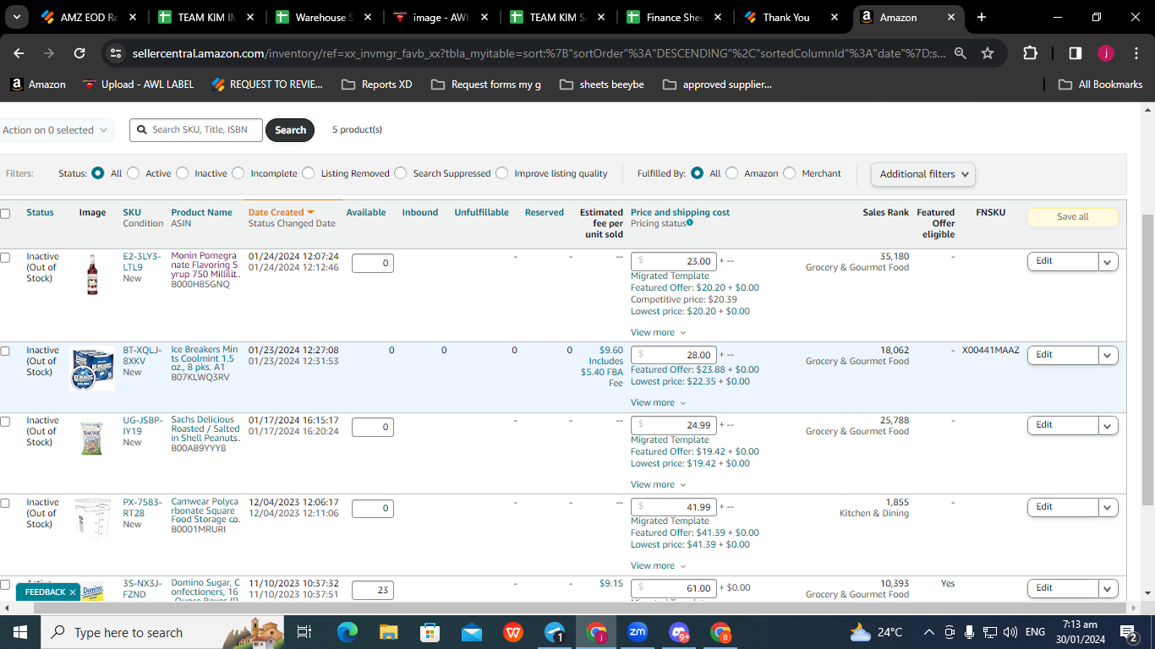
Task: Expand View more under Sachs Peanuts pricing
Action: pos(659,485)
